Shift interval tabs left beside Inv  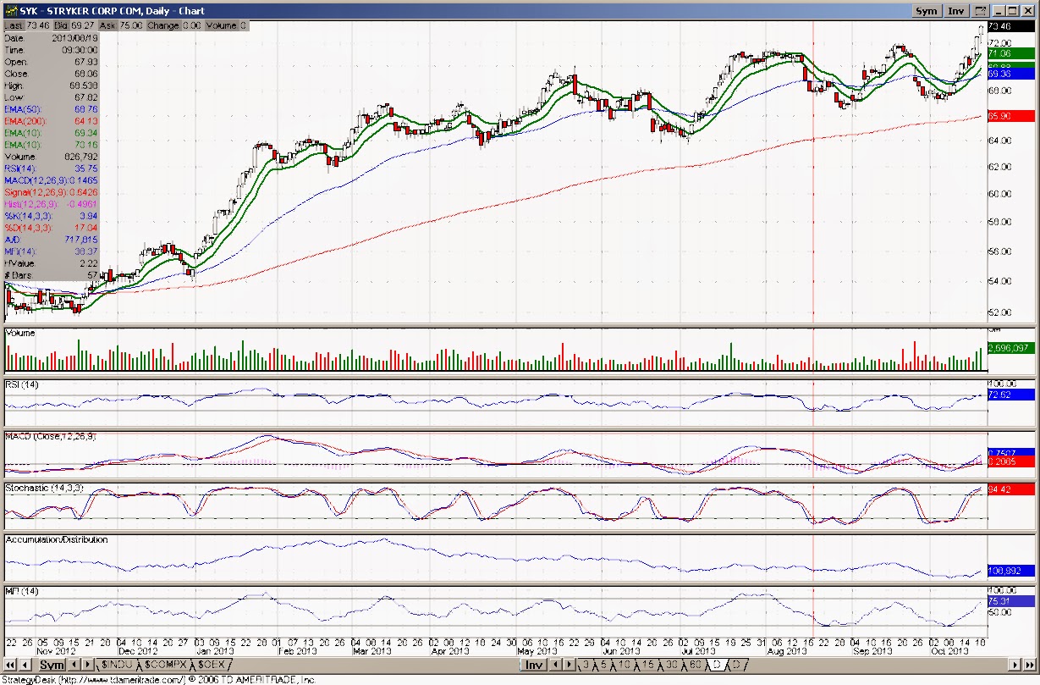(555, 665)
